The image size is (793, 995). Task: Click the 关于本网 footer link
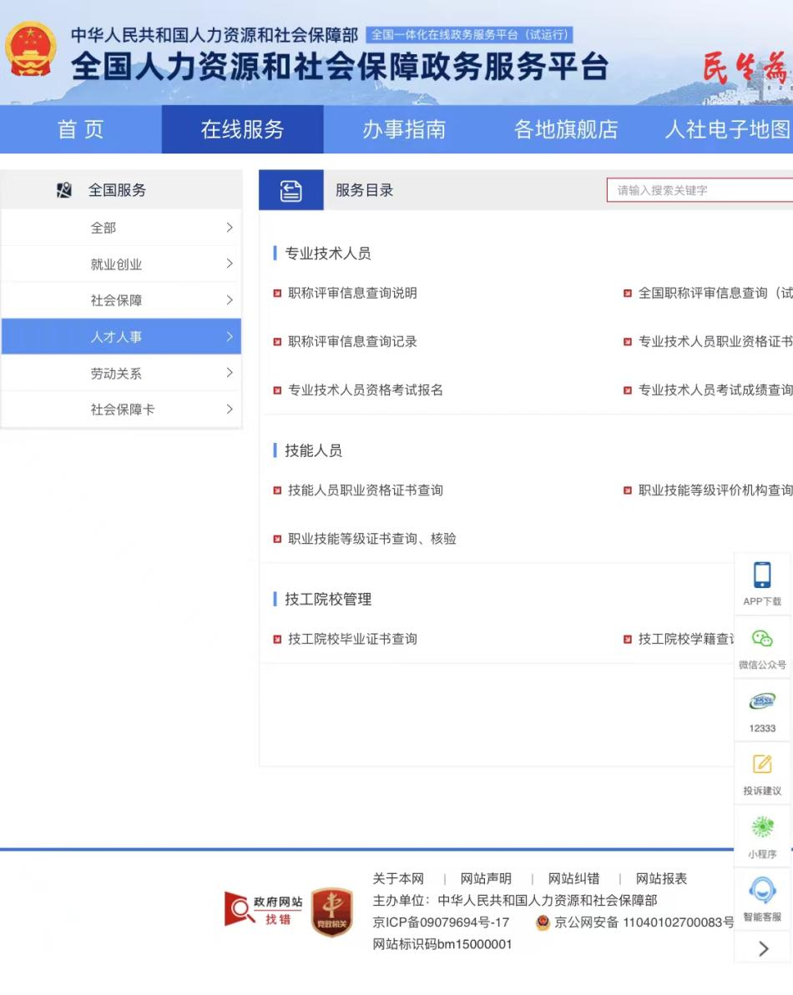pyautogui.click(x=398, y=878)
